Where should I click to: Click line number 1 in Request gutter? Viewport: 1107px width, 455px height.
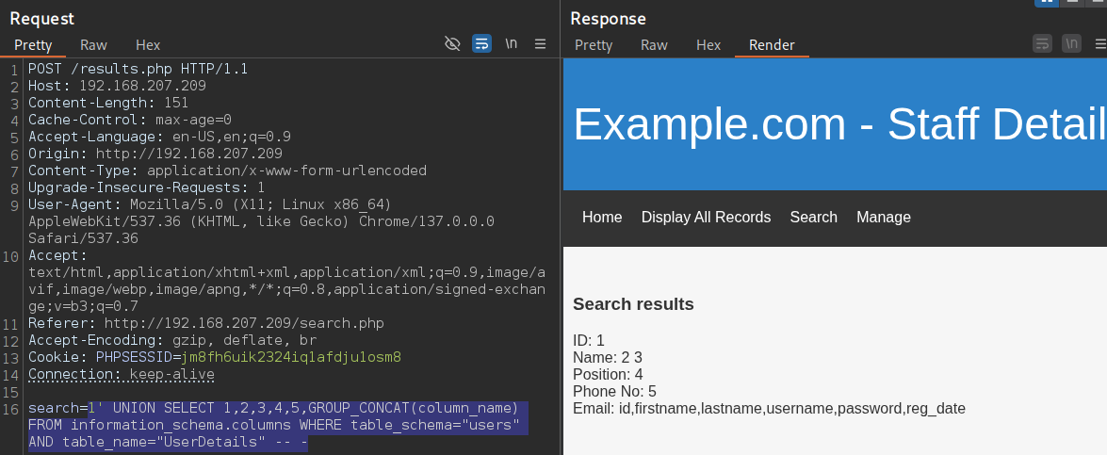(15, 71)
